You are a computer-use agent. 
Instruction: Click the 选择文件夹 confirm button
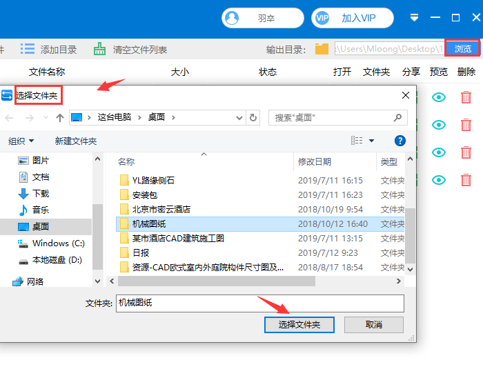[x=299, y=325]
